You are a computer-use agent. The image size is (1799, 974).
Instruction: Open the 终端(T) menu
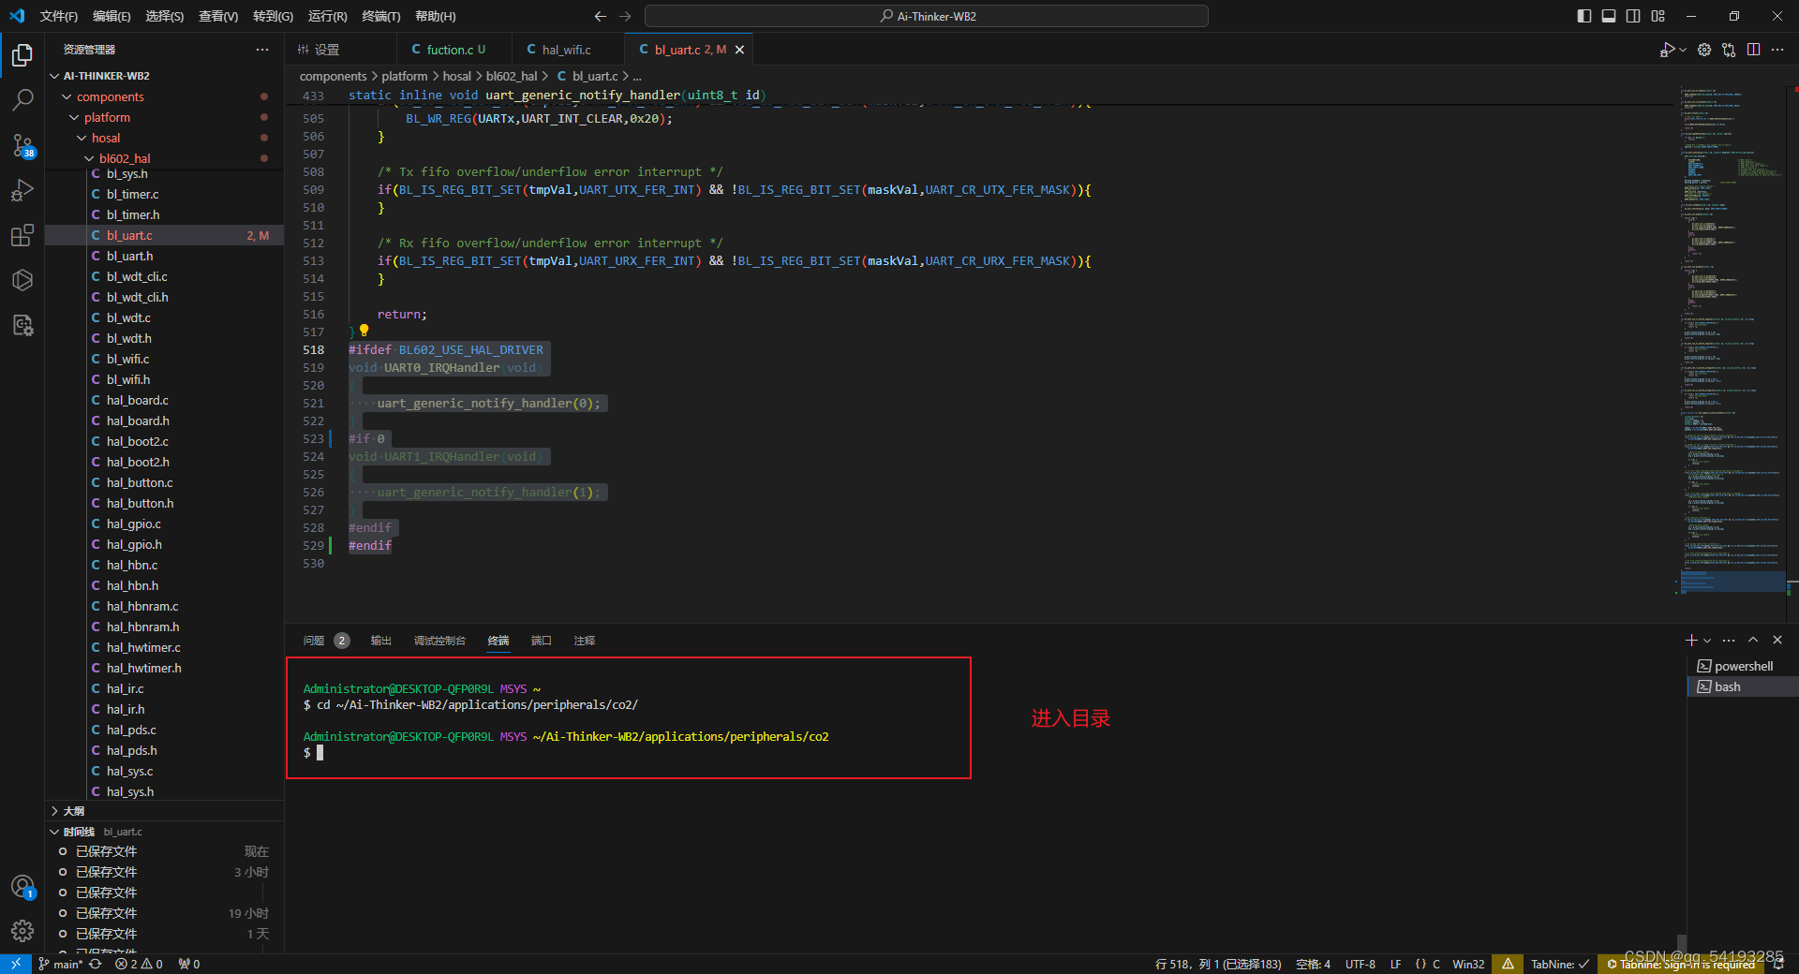pos(381,16)
